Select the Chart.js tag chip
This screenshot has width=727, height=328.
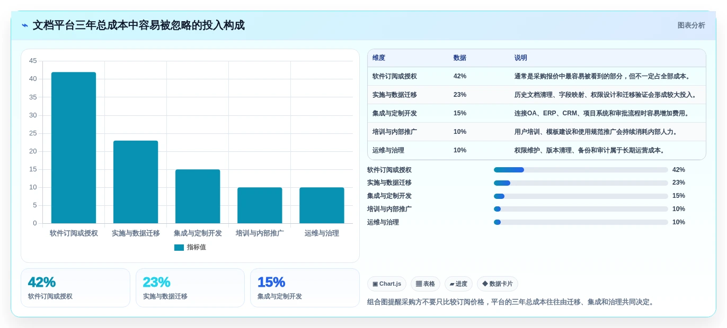[387, 284]
